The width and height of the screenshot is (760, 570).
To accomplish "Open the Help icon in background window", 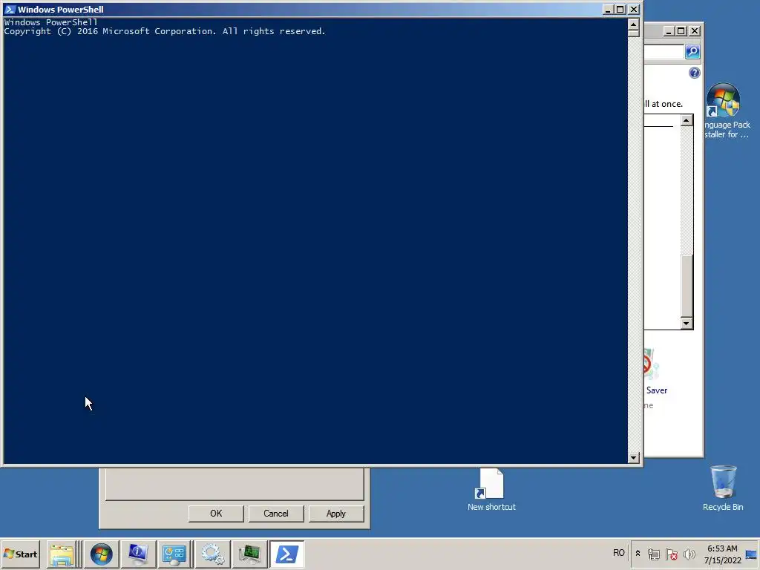I will (x=694, y=73).
